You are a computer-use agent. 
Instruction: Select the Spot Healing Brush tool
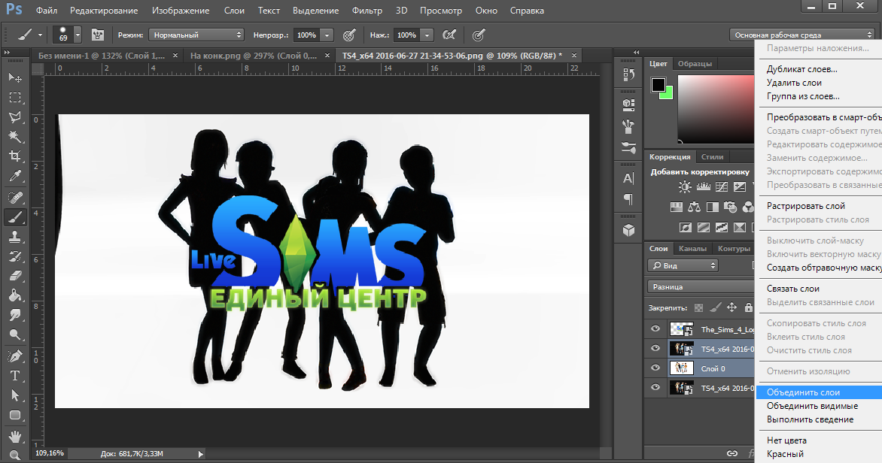pyautogui.click(x=15, y=197)
